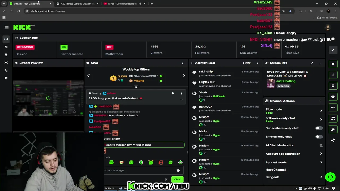Expand the Set goals option
Viewport: 340px width, 191px height.
pyautogui.click(x=321, y=177)
